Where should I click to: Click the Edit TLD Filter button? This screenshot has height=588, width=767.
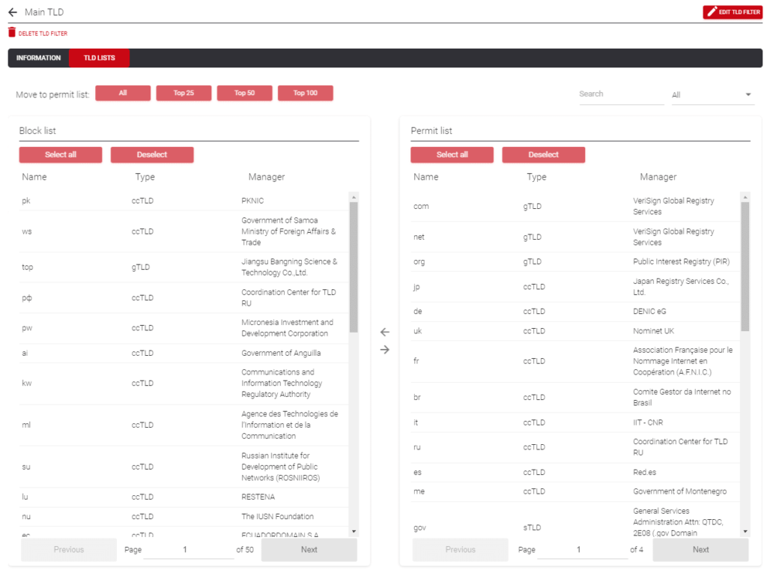(x=733, y=11)
